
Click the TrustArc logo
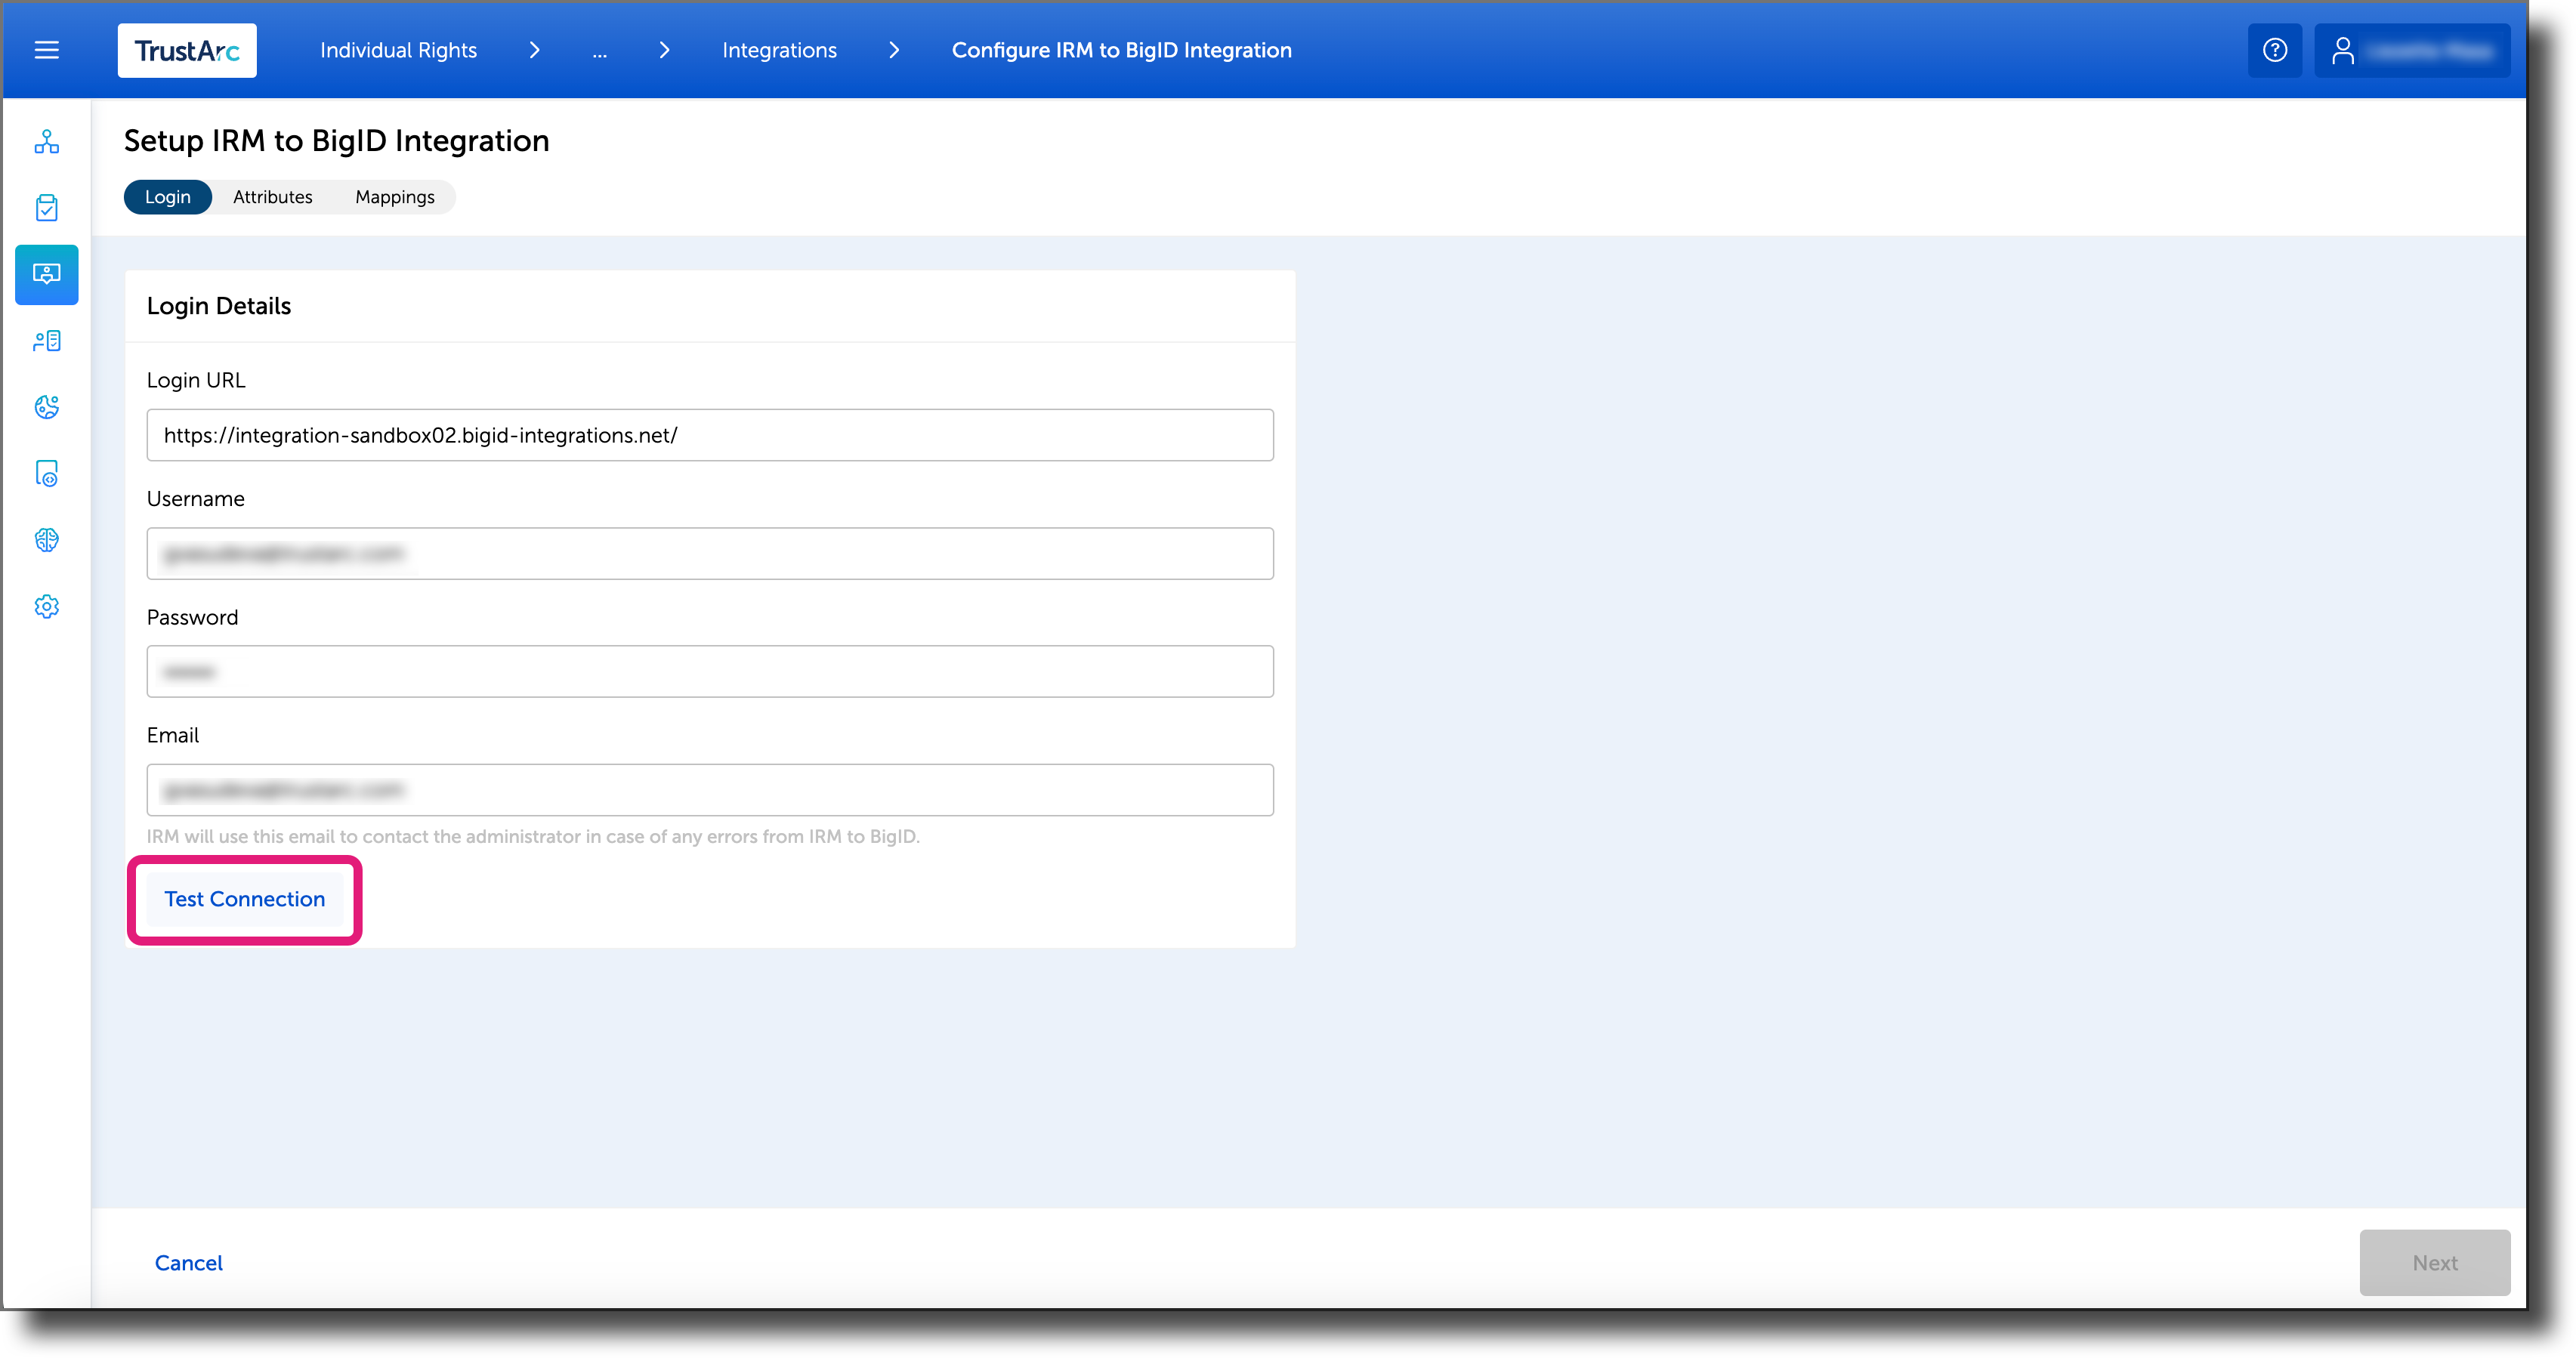click(187, 50)
